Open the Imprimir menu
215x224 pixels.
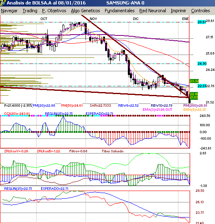[178, 11]
